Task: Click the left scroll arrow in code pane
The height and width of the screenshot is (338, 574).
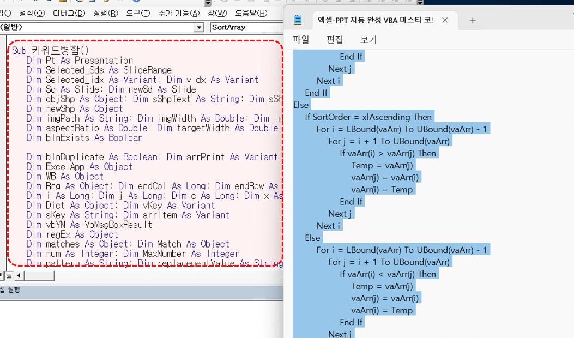Action: tap(19, 275)
